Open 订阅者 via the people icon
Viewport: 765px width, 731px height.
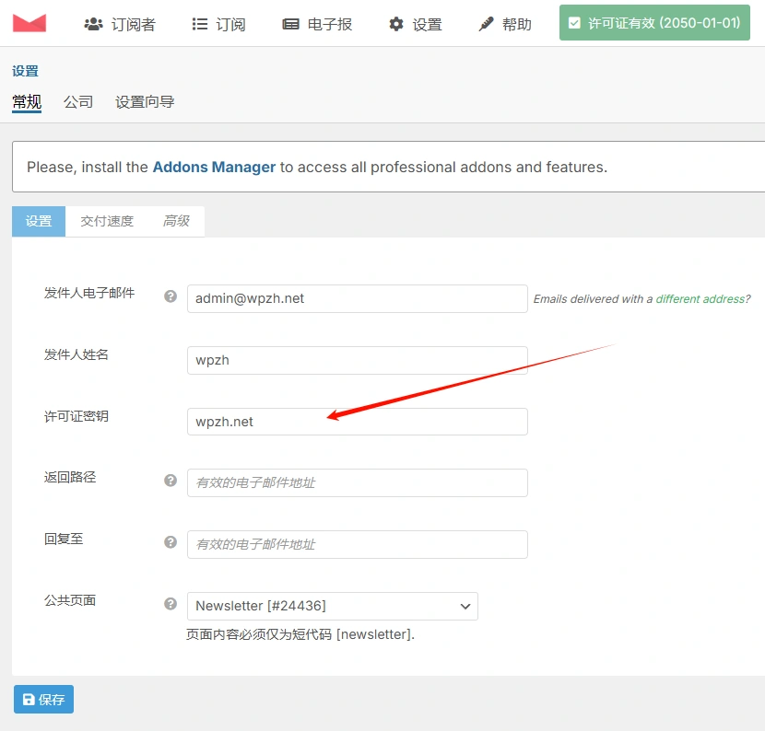tap(94, 24)
